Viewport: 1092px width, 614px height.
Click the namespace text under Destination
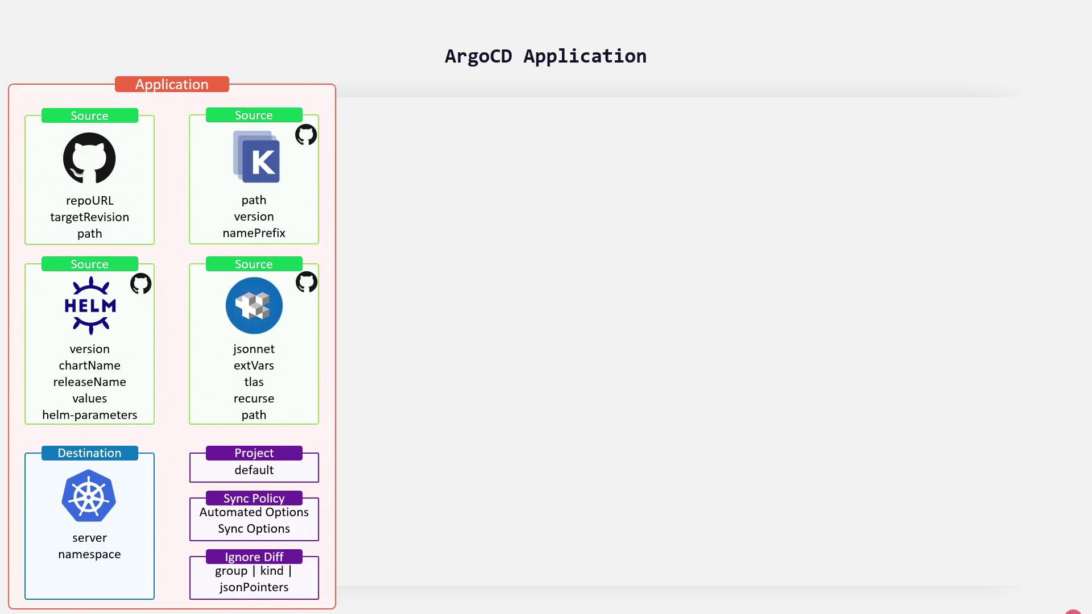[x=89, y=554]
